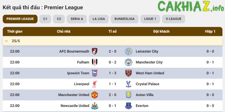
Task: Click the Manchester United club crest
Action: tap(94, 95)
